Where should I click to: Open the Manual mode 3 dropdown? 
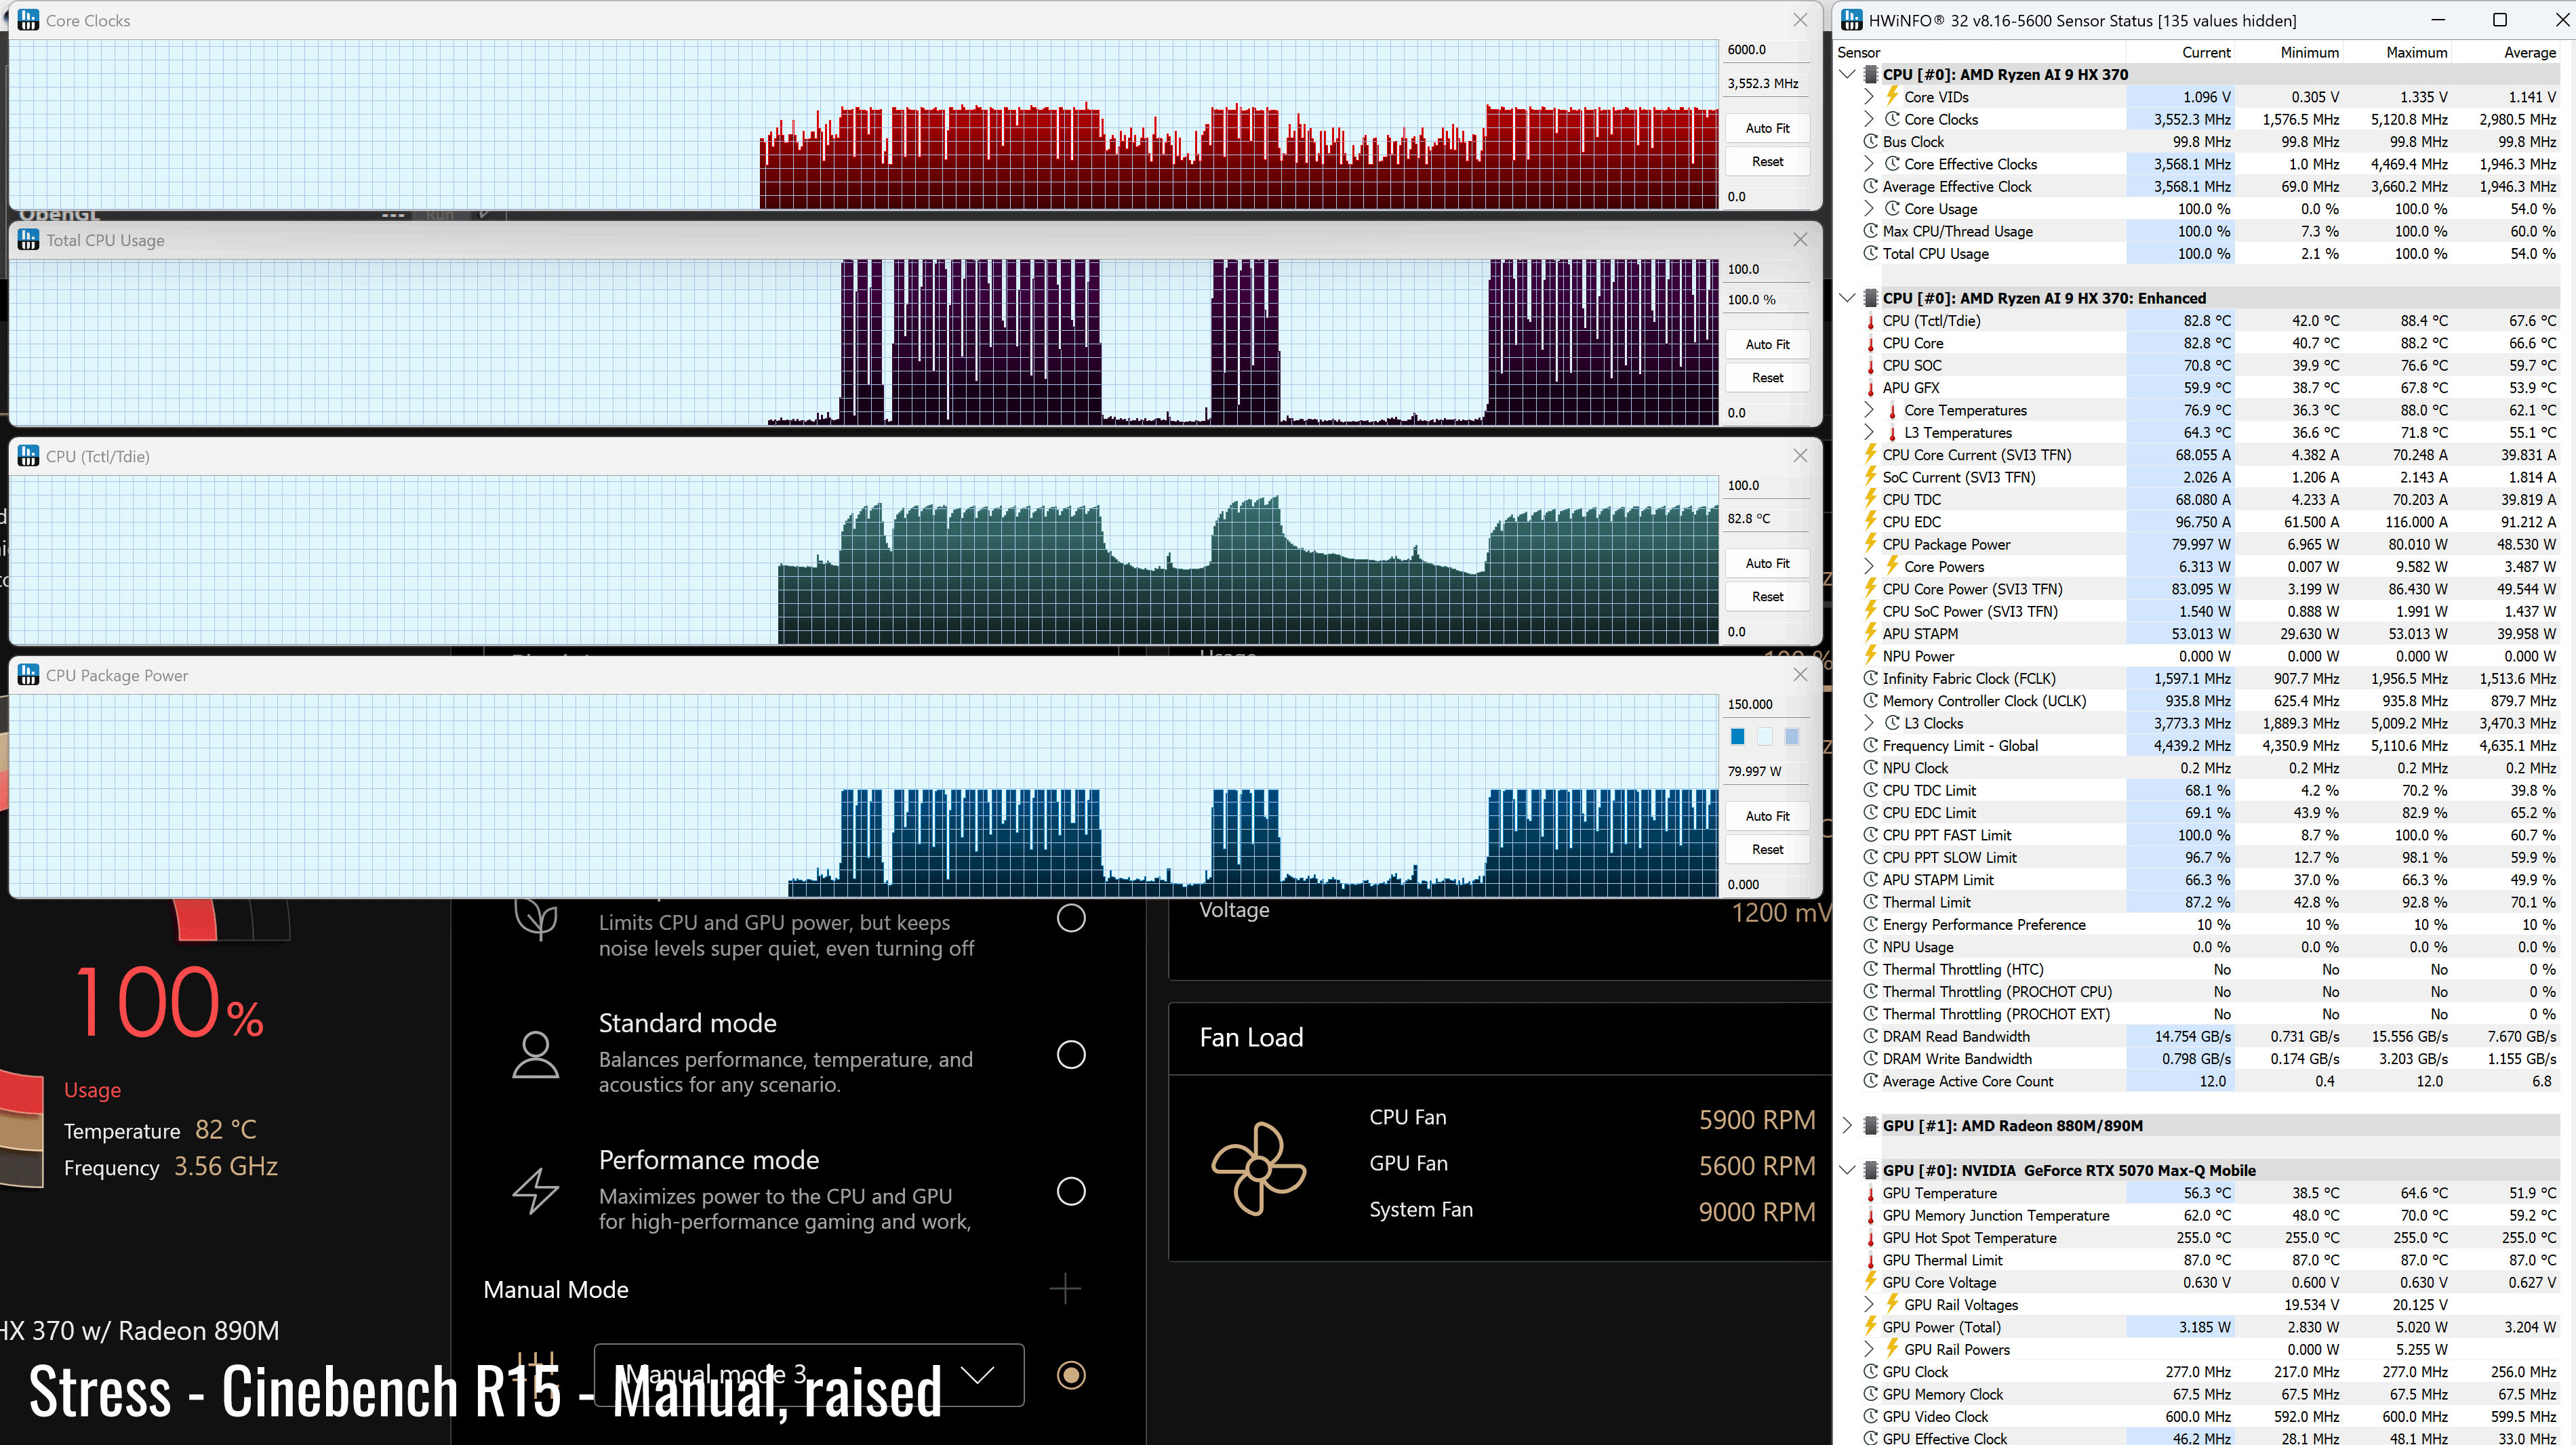(x=809, y=1375)
